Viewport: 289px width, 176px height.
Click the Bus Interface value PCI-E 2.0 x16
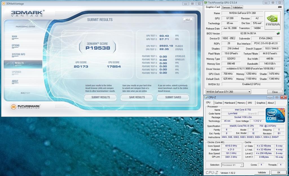266,43
